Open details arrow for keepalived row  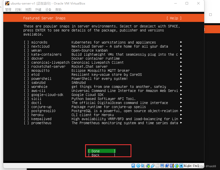tap(181, 119)
